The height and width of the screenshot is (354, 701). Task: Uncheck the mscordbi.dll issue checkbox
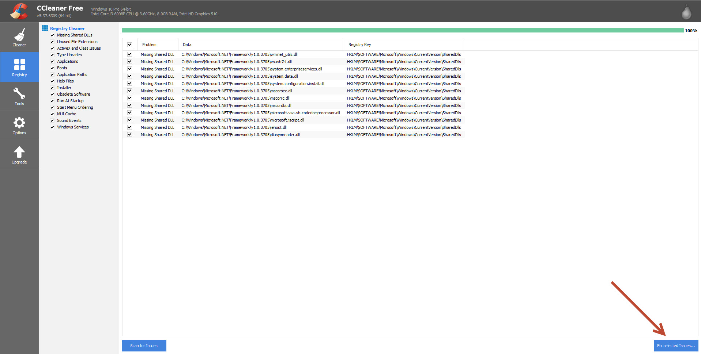click(129, 105)
